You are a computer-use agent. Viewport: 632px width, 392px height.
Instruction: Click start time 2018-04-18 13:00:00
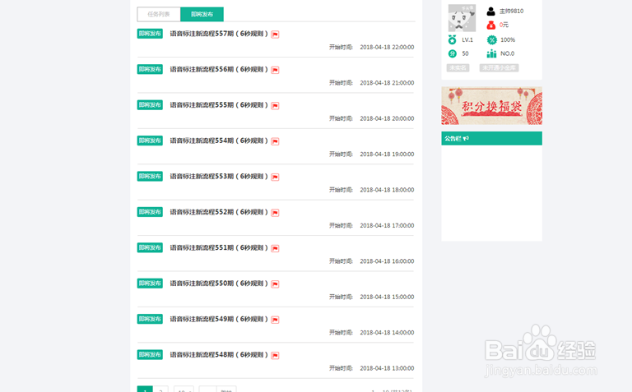pyautogui.click(x=387, y=368)
